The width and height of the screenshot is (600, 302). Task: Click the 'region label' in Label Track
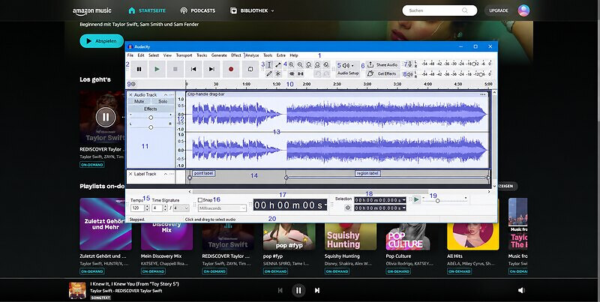[367, 173]
